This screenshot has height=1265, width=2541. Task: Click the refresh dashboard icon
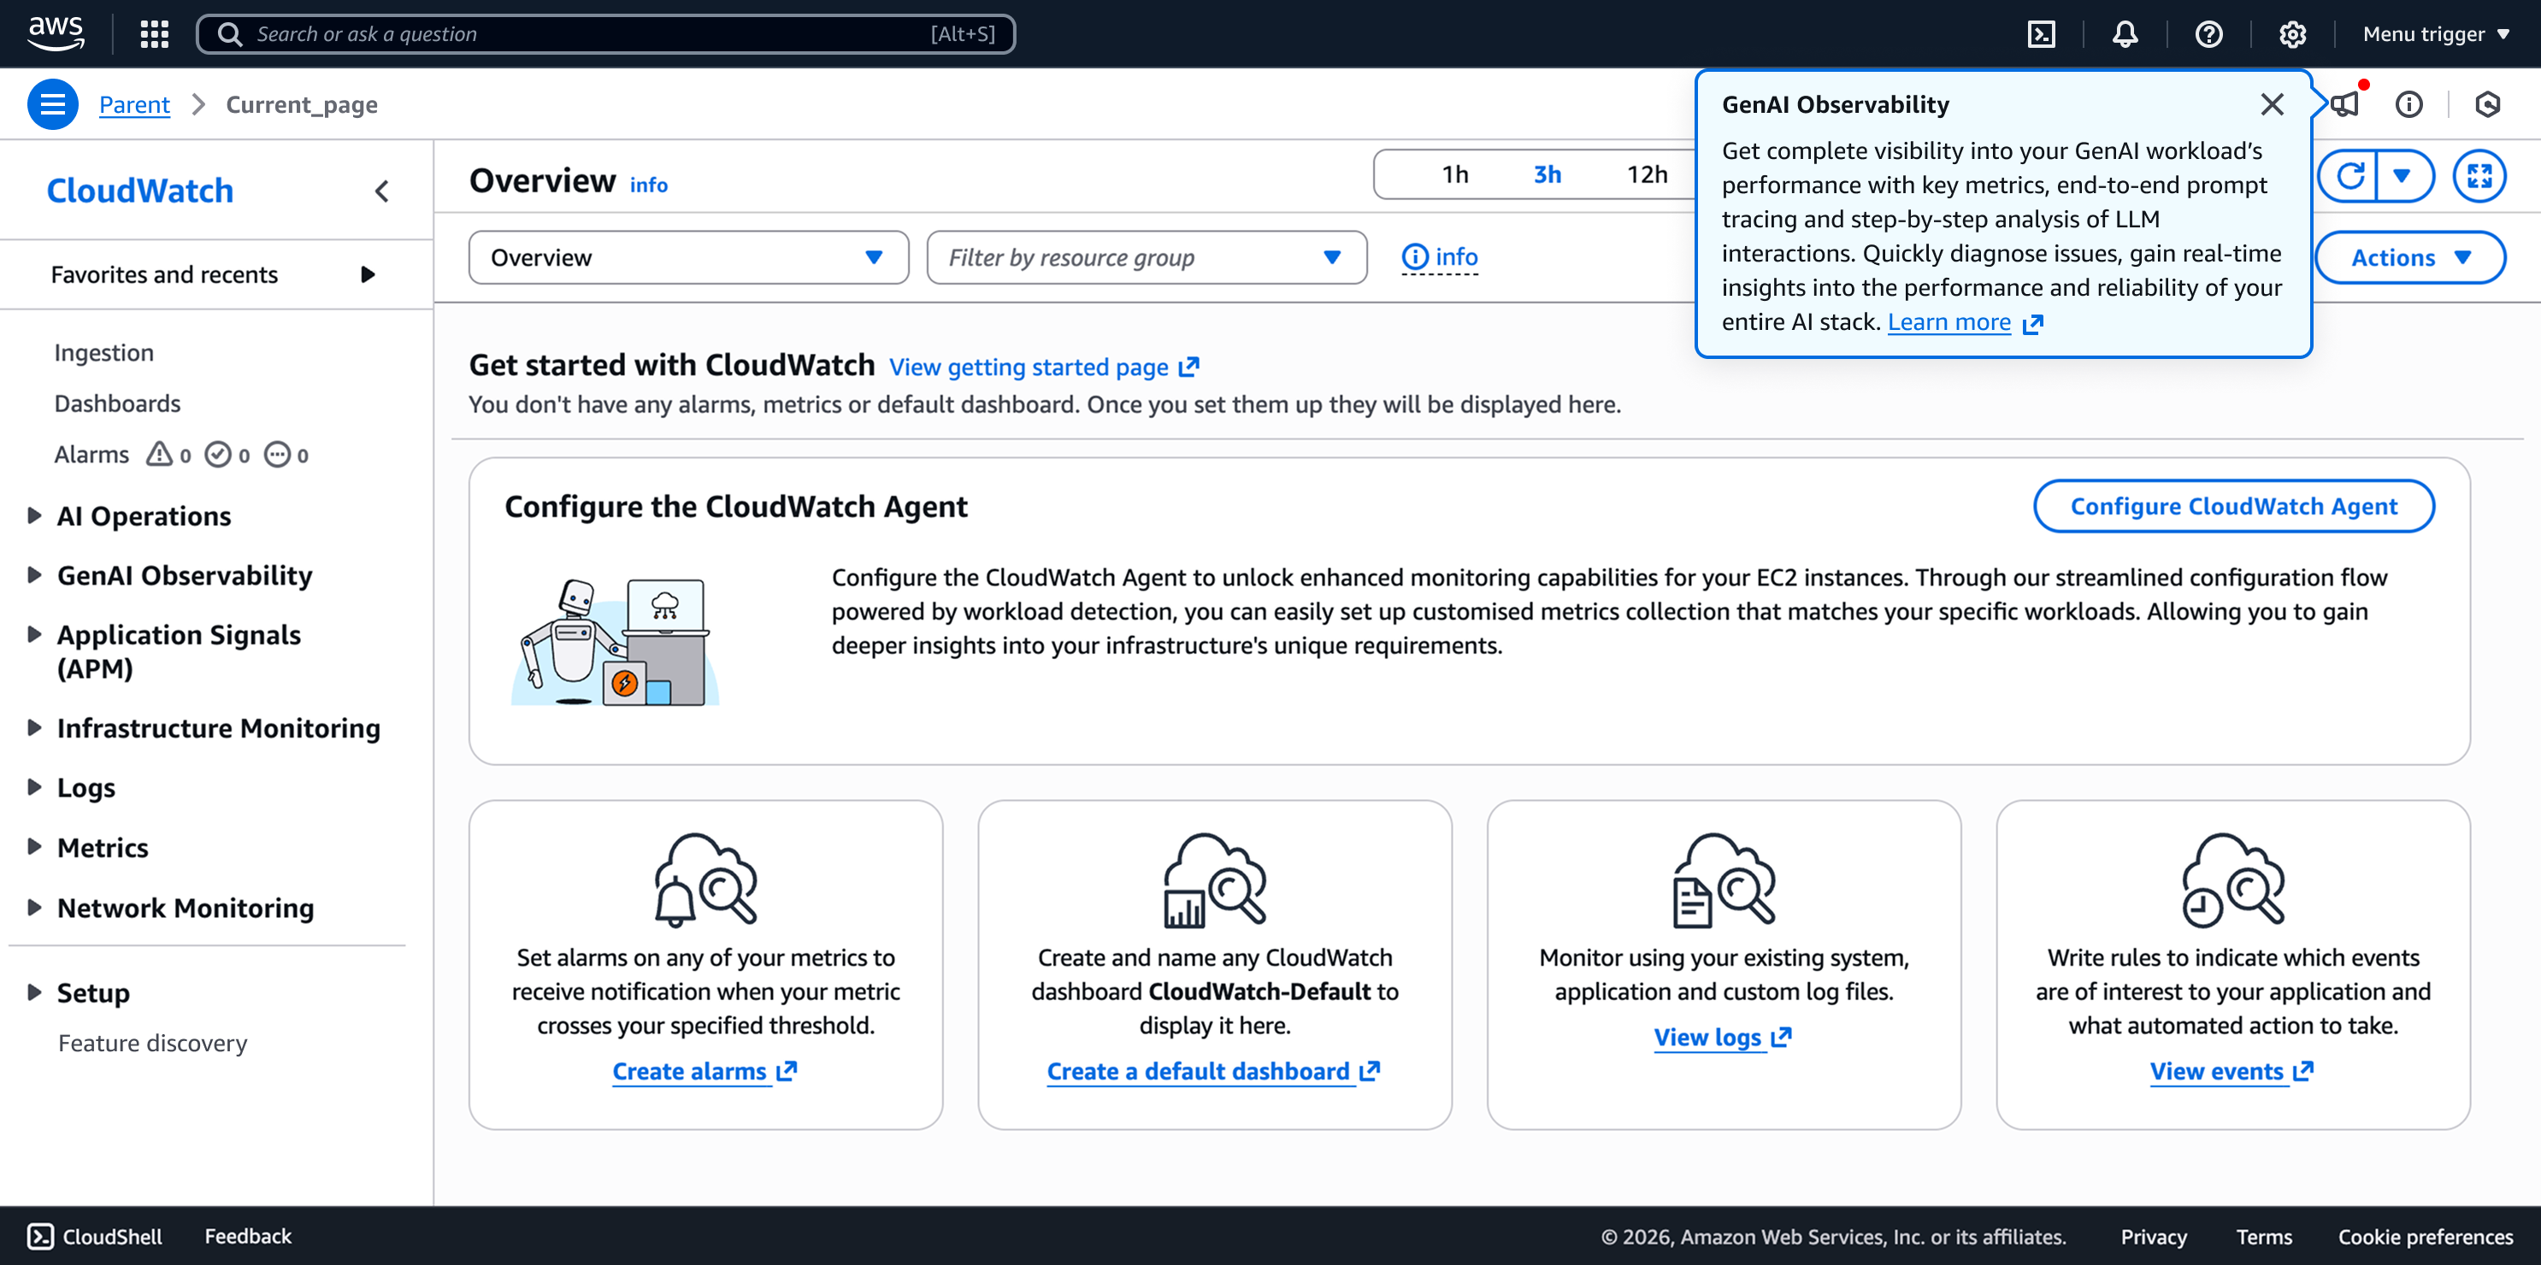pos(2349,175)
